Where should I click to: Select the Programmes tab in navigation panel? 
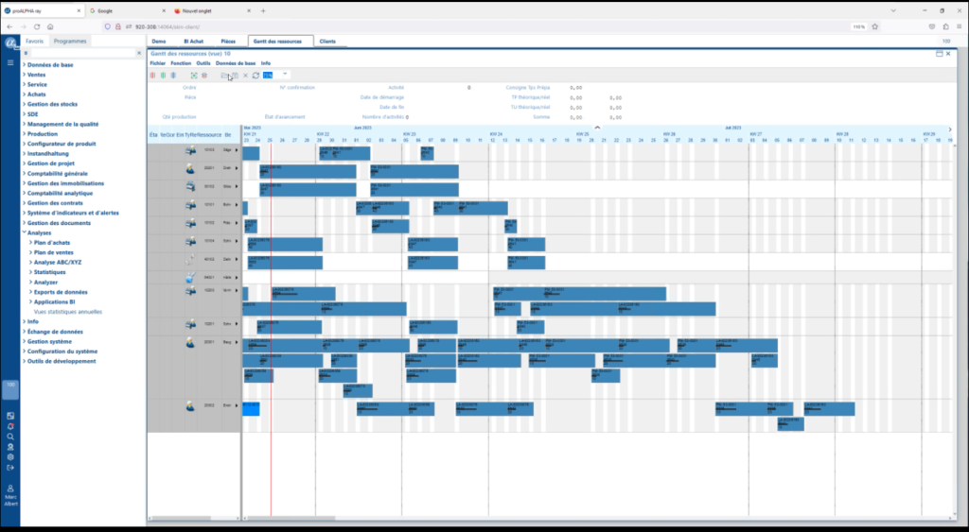pos(70,42)
